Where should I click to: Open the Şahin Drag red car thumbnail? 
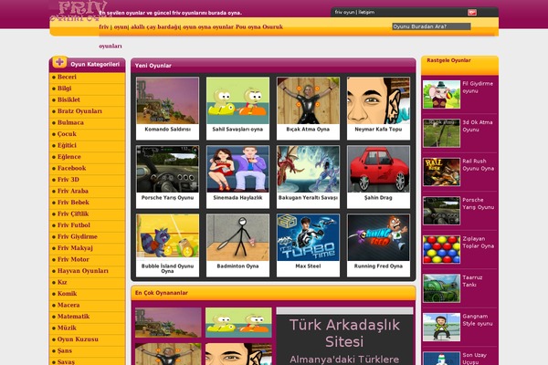click(378, 169)
